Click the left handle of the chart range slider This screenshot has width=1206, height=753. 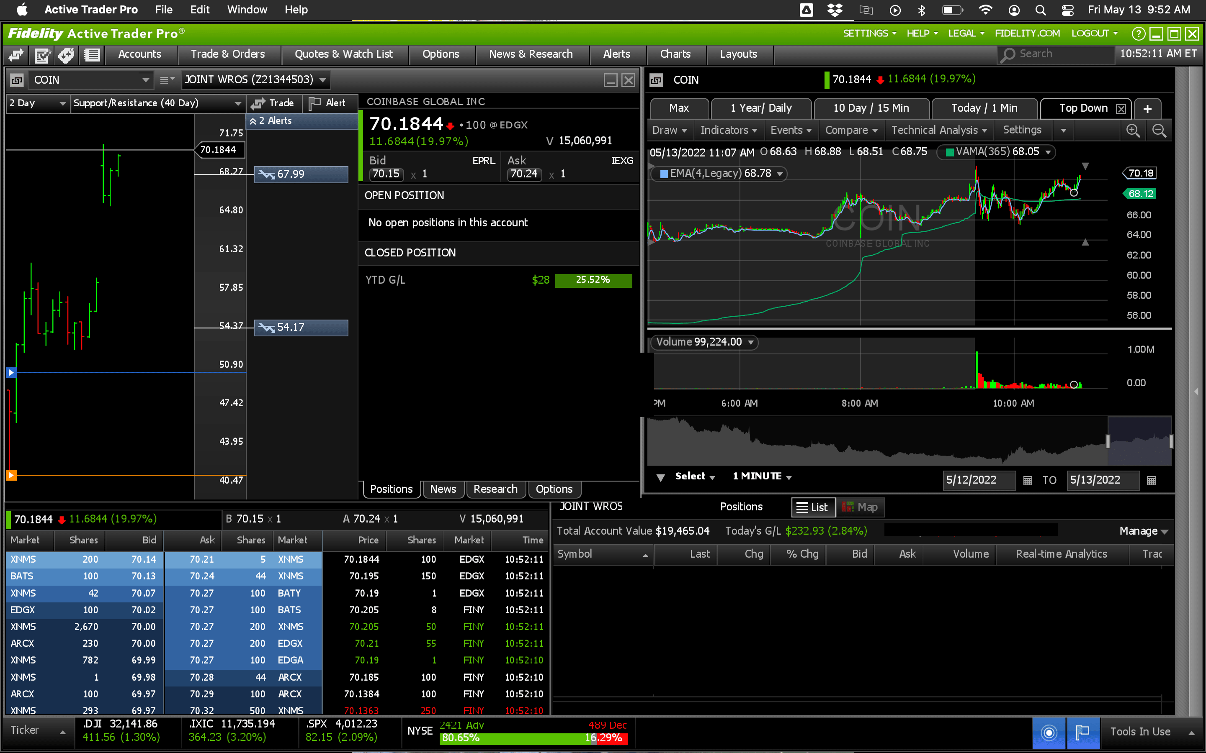pyautogui.click(x=1108, y=441)
